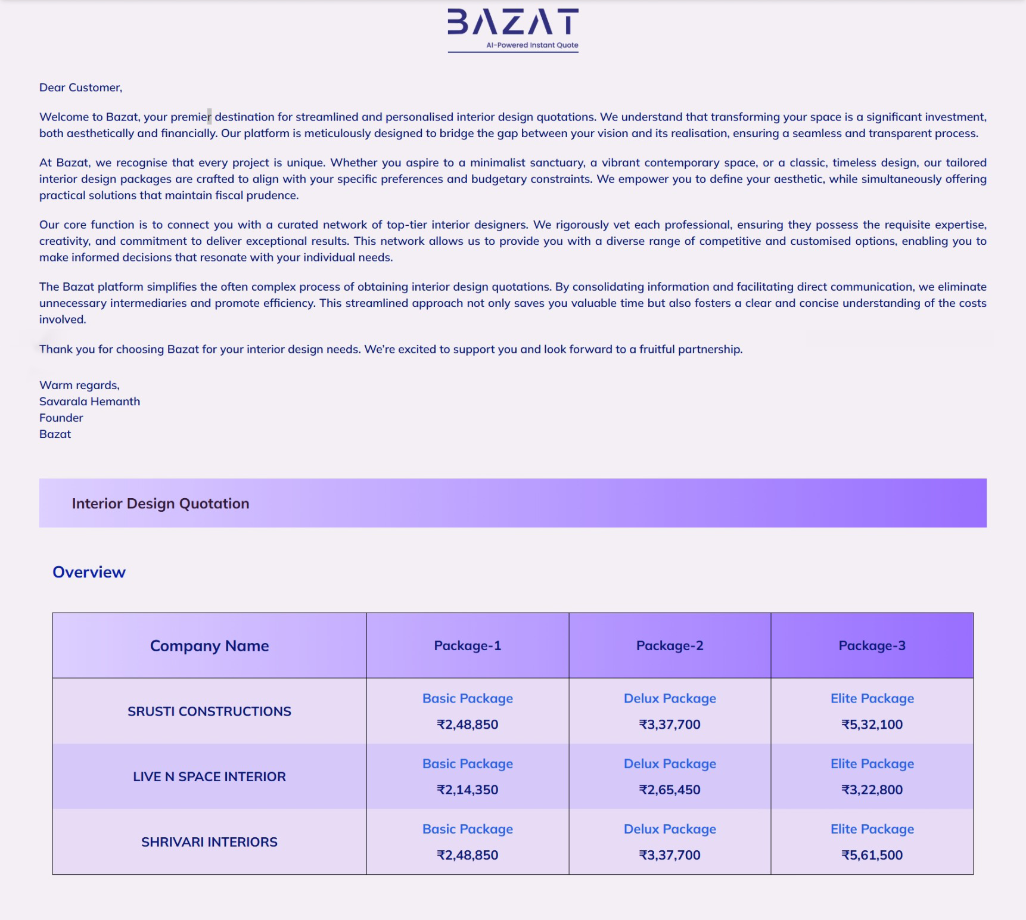The height and width of the screenshot is (920, 1026).
Task: Open Elite Package for SHRIVARI INTERIORS
Action: click(872, 829)
